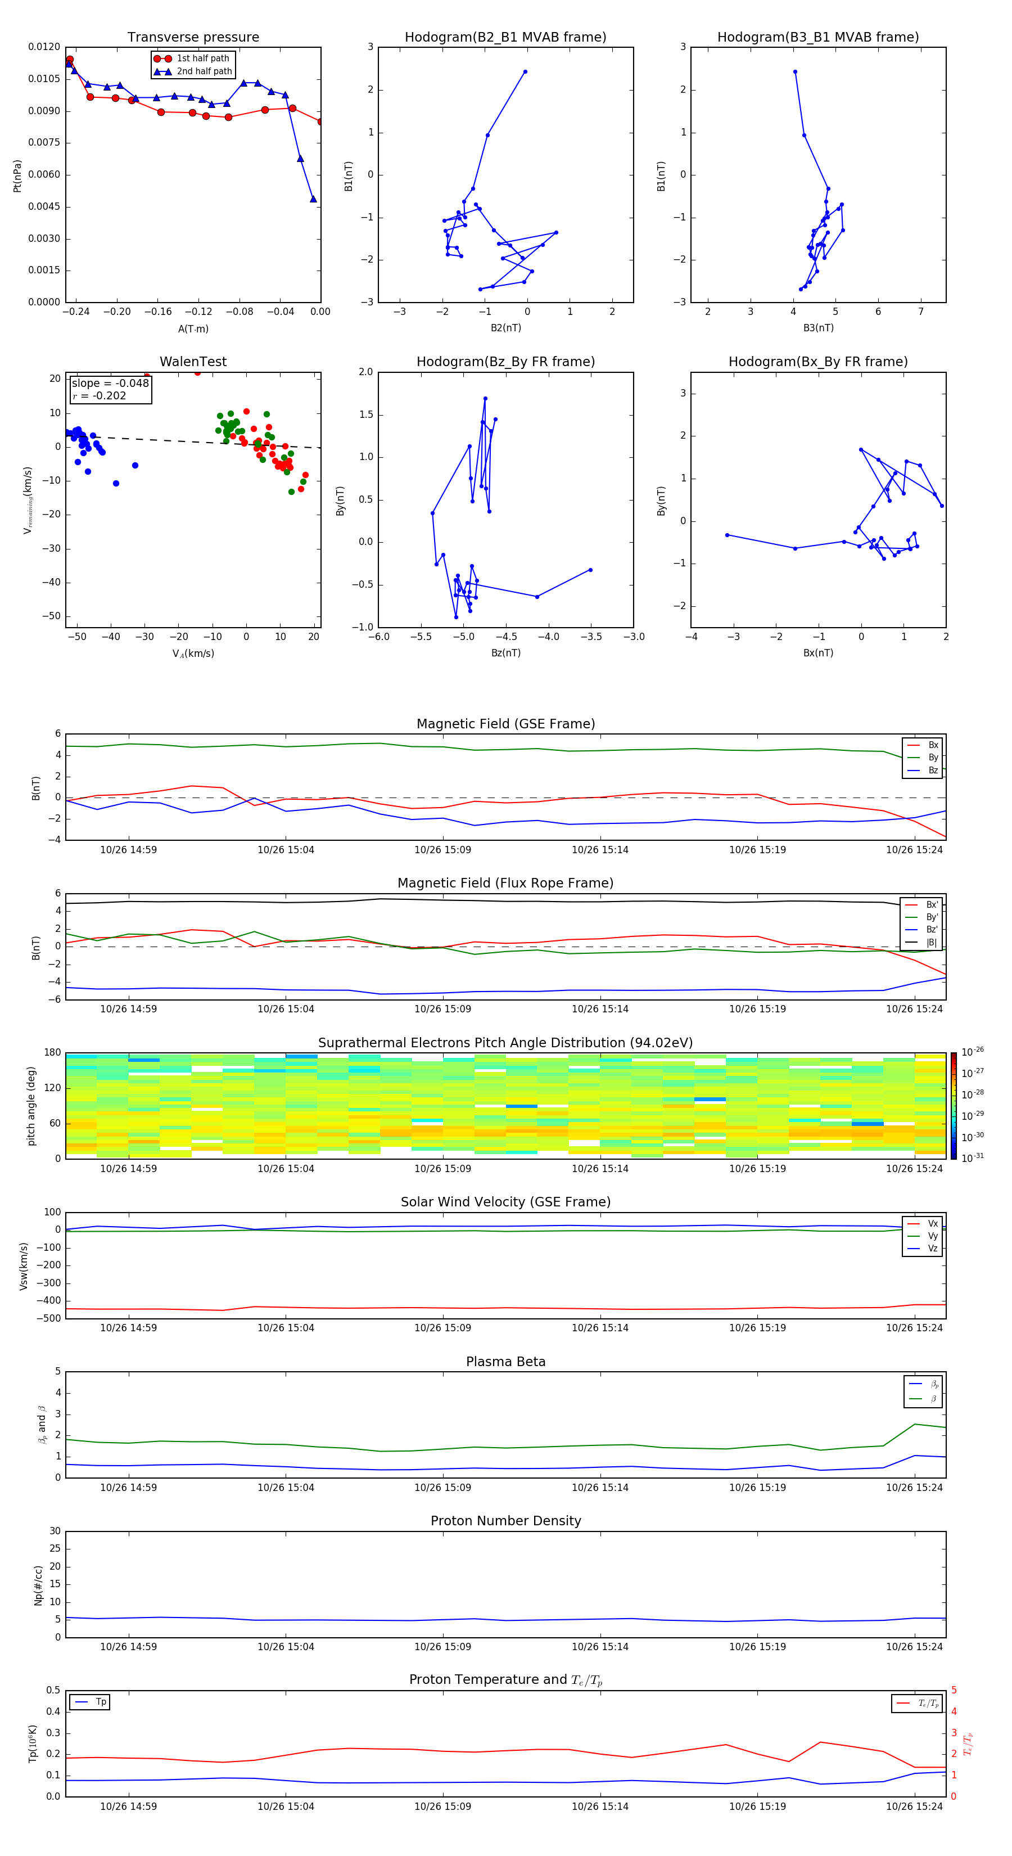Select 'Vx' in the solar wind velocity legend

(x=923, y=1224)
